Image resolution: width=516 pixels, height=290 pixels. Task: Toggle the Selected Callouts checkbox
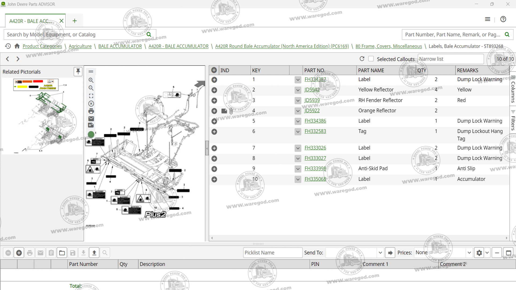tap(371, 59)
